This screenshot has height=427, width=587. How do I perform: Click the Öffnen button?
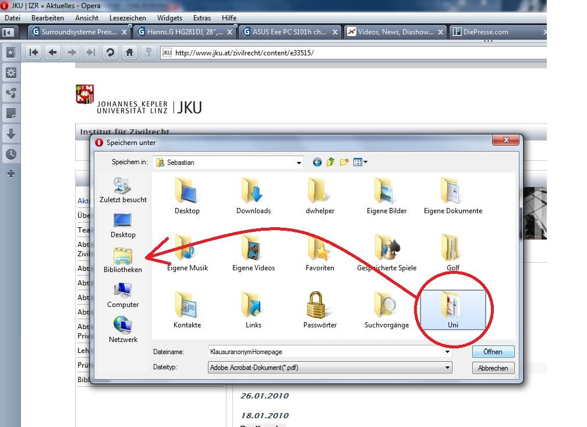(493, 352)
